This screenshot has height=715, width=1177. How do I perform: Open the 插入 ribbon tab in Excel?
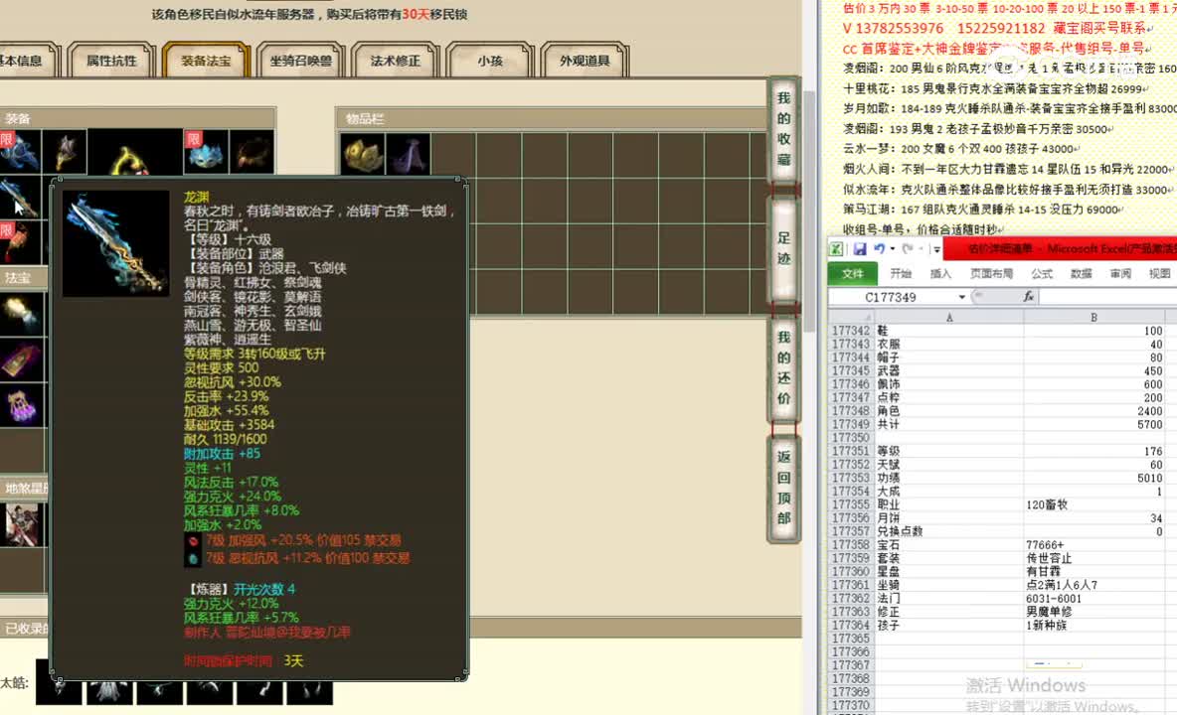(940, 273)
